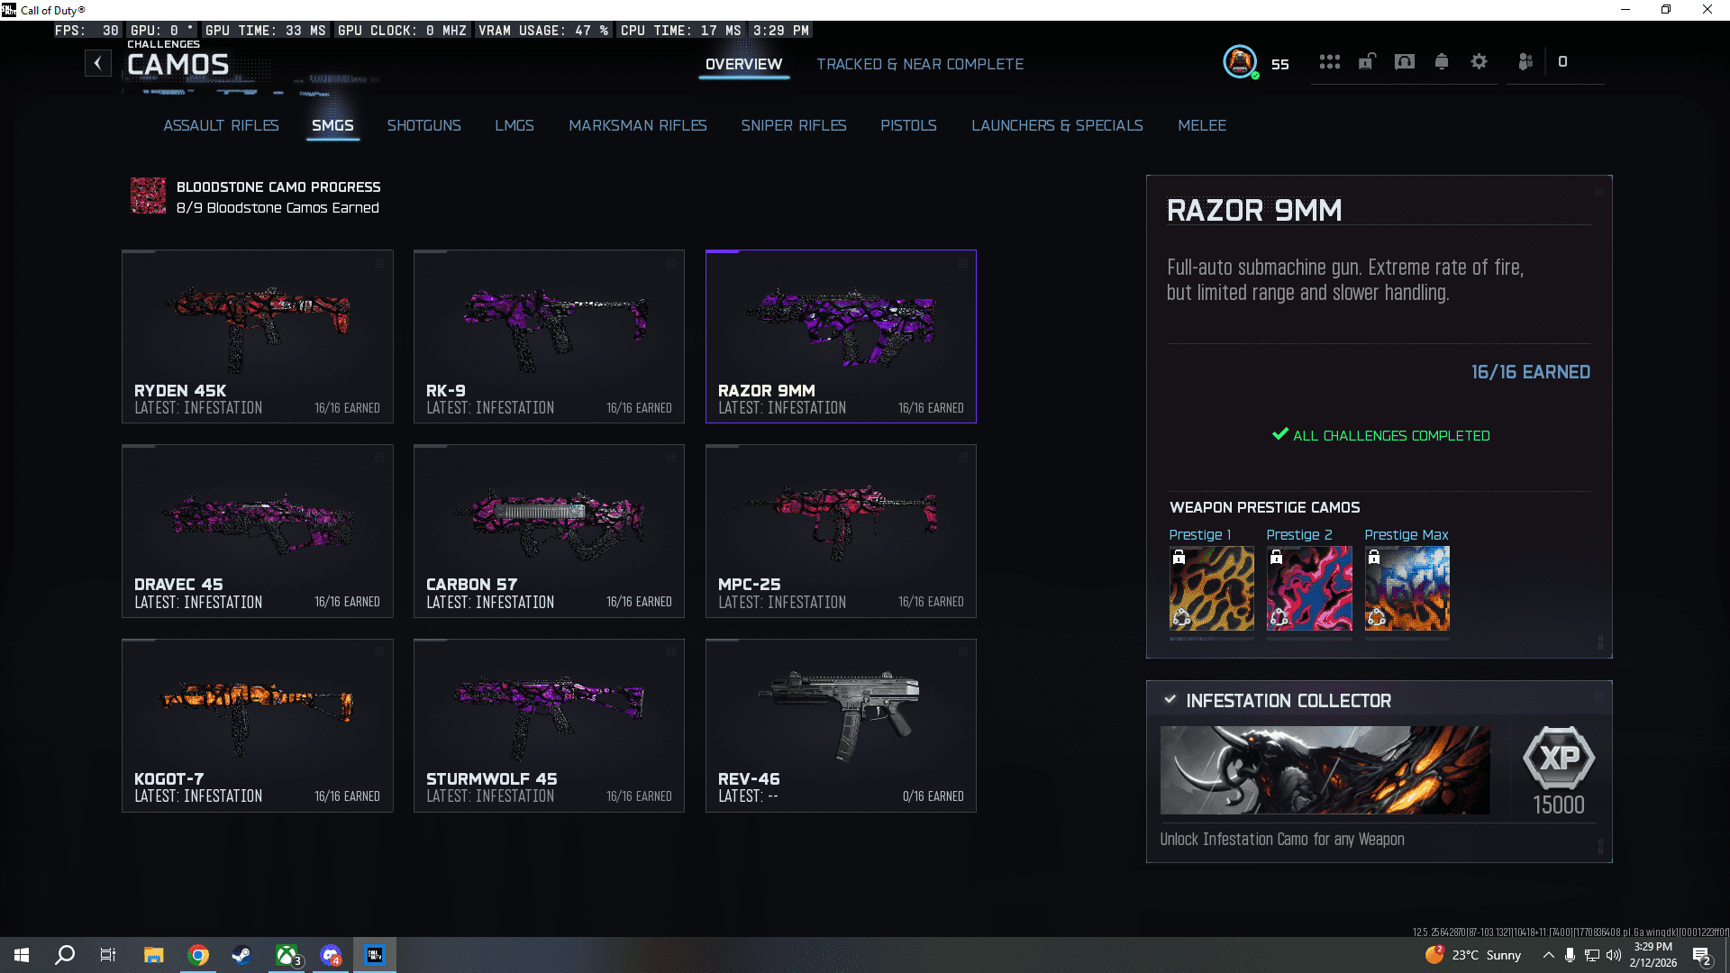1730x973 pixels.
Task: Select the Marksman Rifles category
Action: 637,125
